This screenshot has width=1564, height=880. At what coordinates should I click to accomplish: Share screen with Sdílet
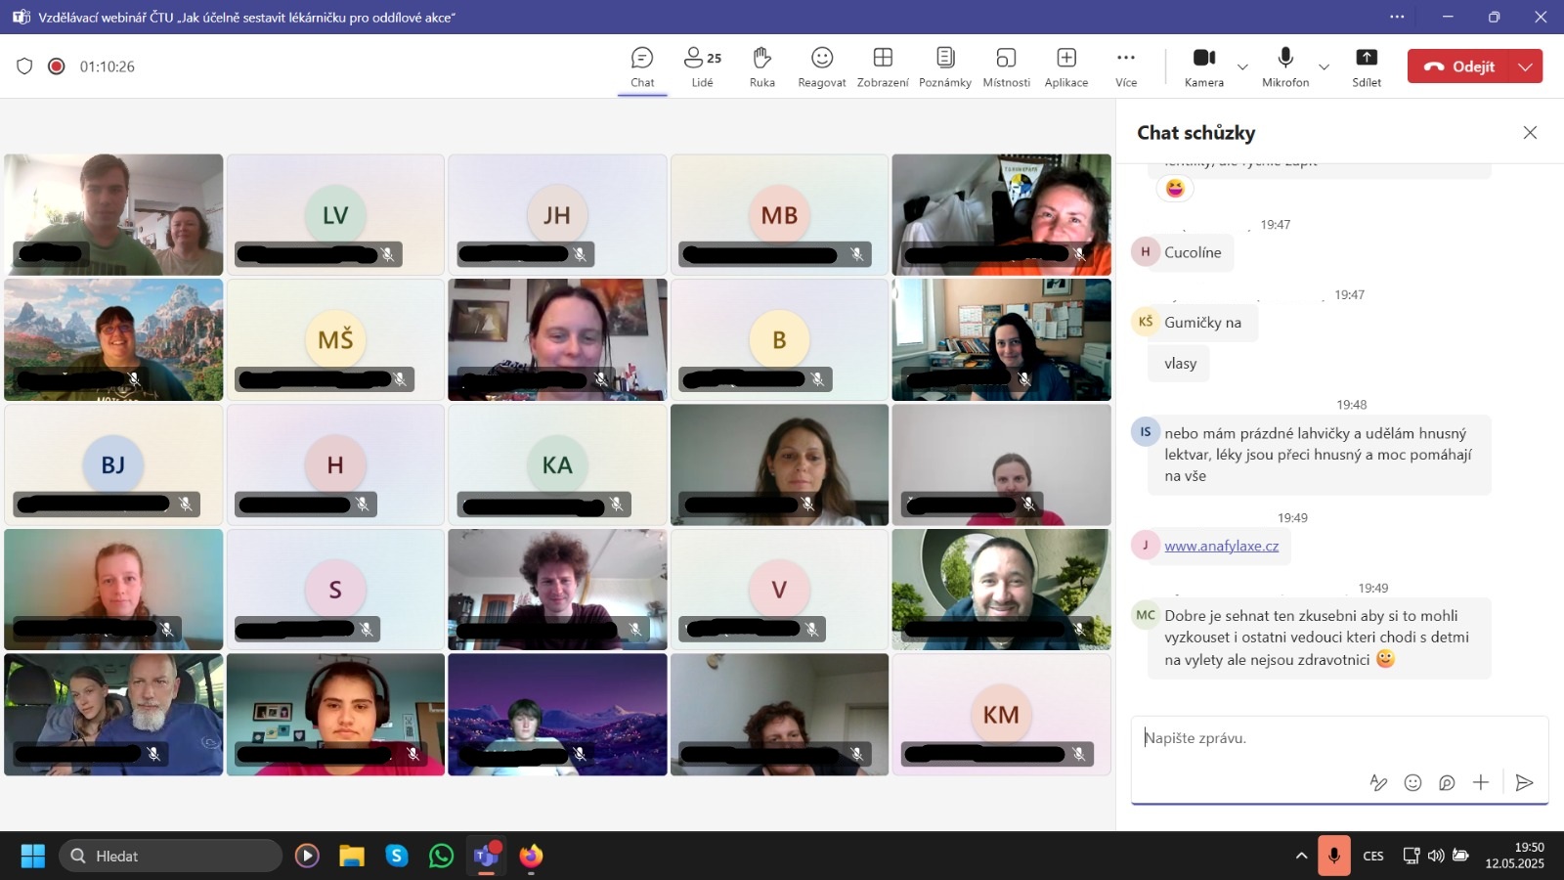tap(1367, 66)
